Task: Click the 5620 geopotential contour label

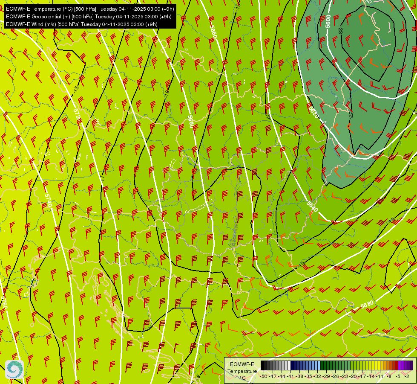Action: (313, 112)
